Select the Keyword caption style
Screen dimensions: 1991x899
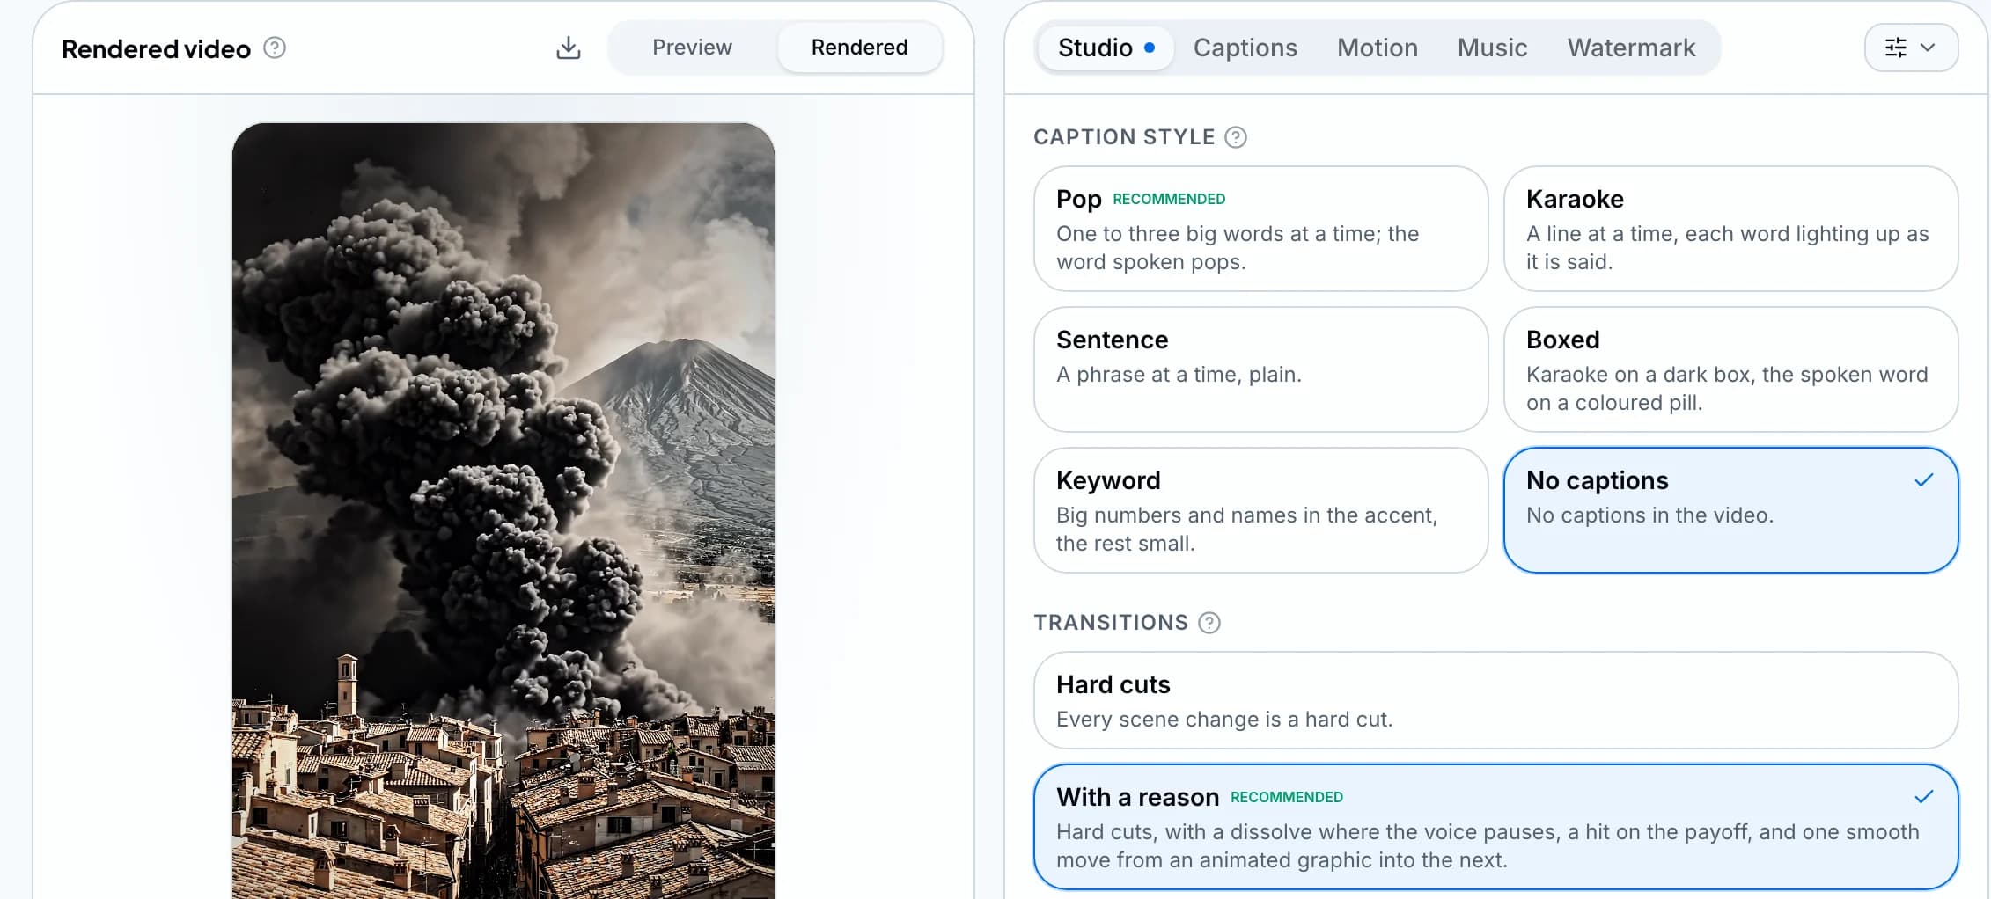point(1260,510)
